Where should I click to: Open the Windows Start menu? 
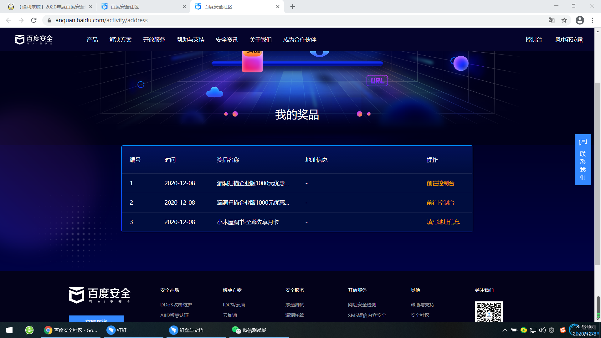(x=9, y=330)
